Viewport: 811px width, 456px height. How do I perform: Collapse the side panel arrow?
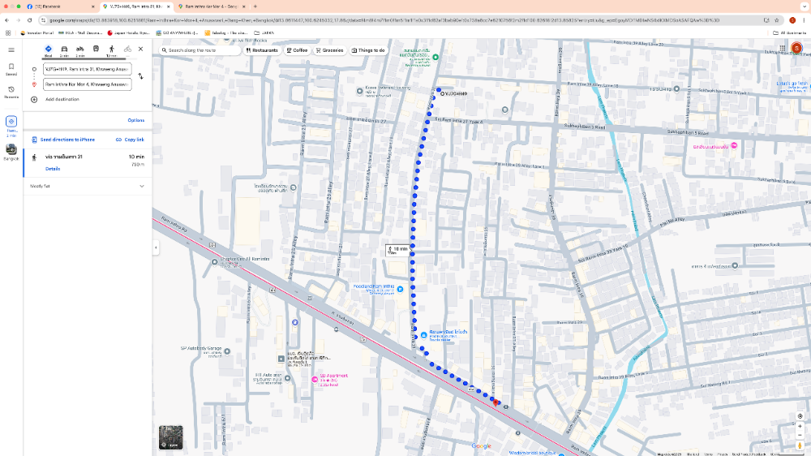[156, 248]
